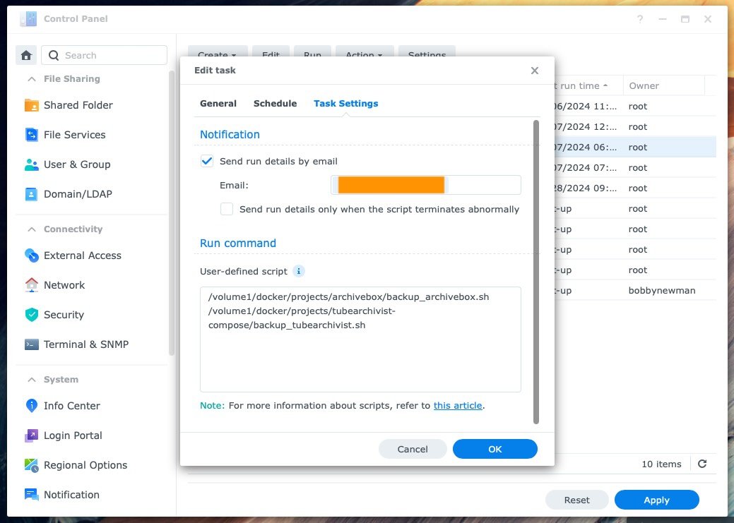Close the Edit task dialog
The height and width of the screenshot is (523, 734).
[x=535, y=71]
